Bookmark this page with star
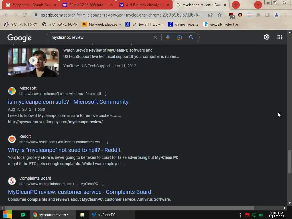This screenshot has height=219, width=292. (x=220, y=15)
